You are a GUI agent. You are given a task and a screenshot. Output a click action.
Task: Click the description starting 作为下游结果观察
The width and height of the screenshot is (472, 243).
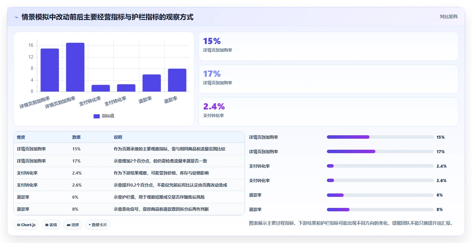[x=161, y=173]
